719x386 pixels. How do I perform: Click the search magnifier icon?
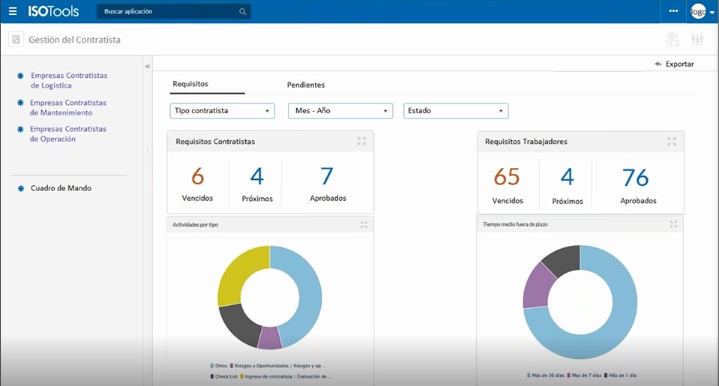242,12
